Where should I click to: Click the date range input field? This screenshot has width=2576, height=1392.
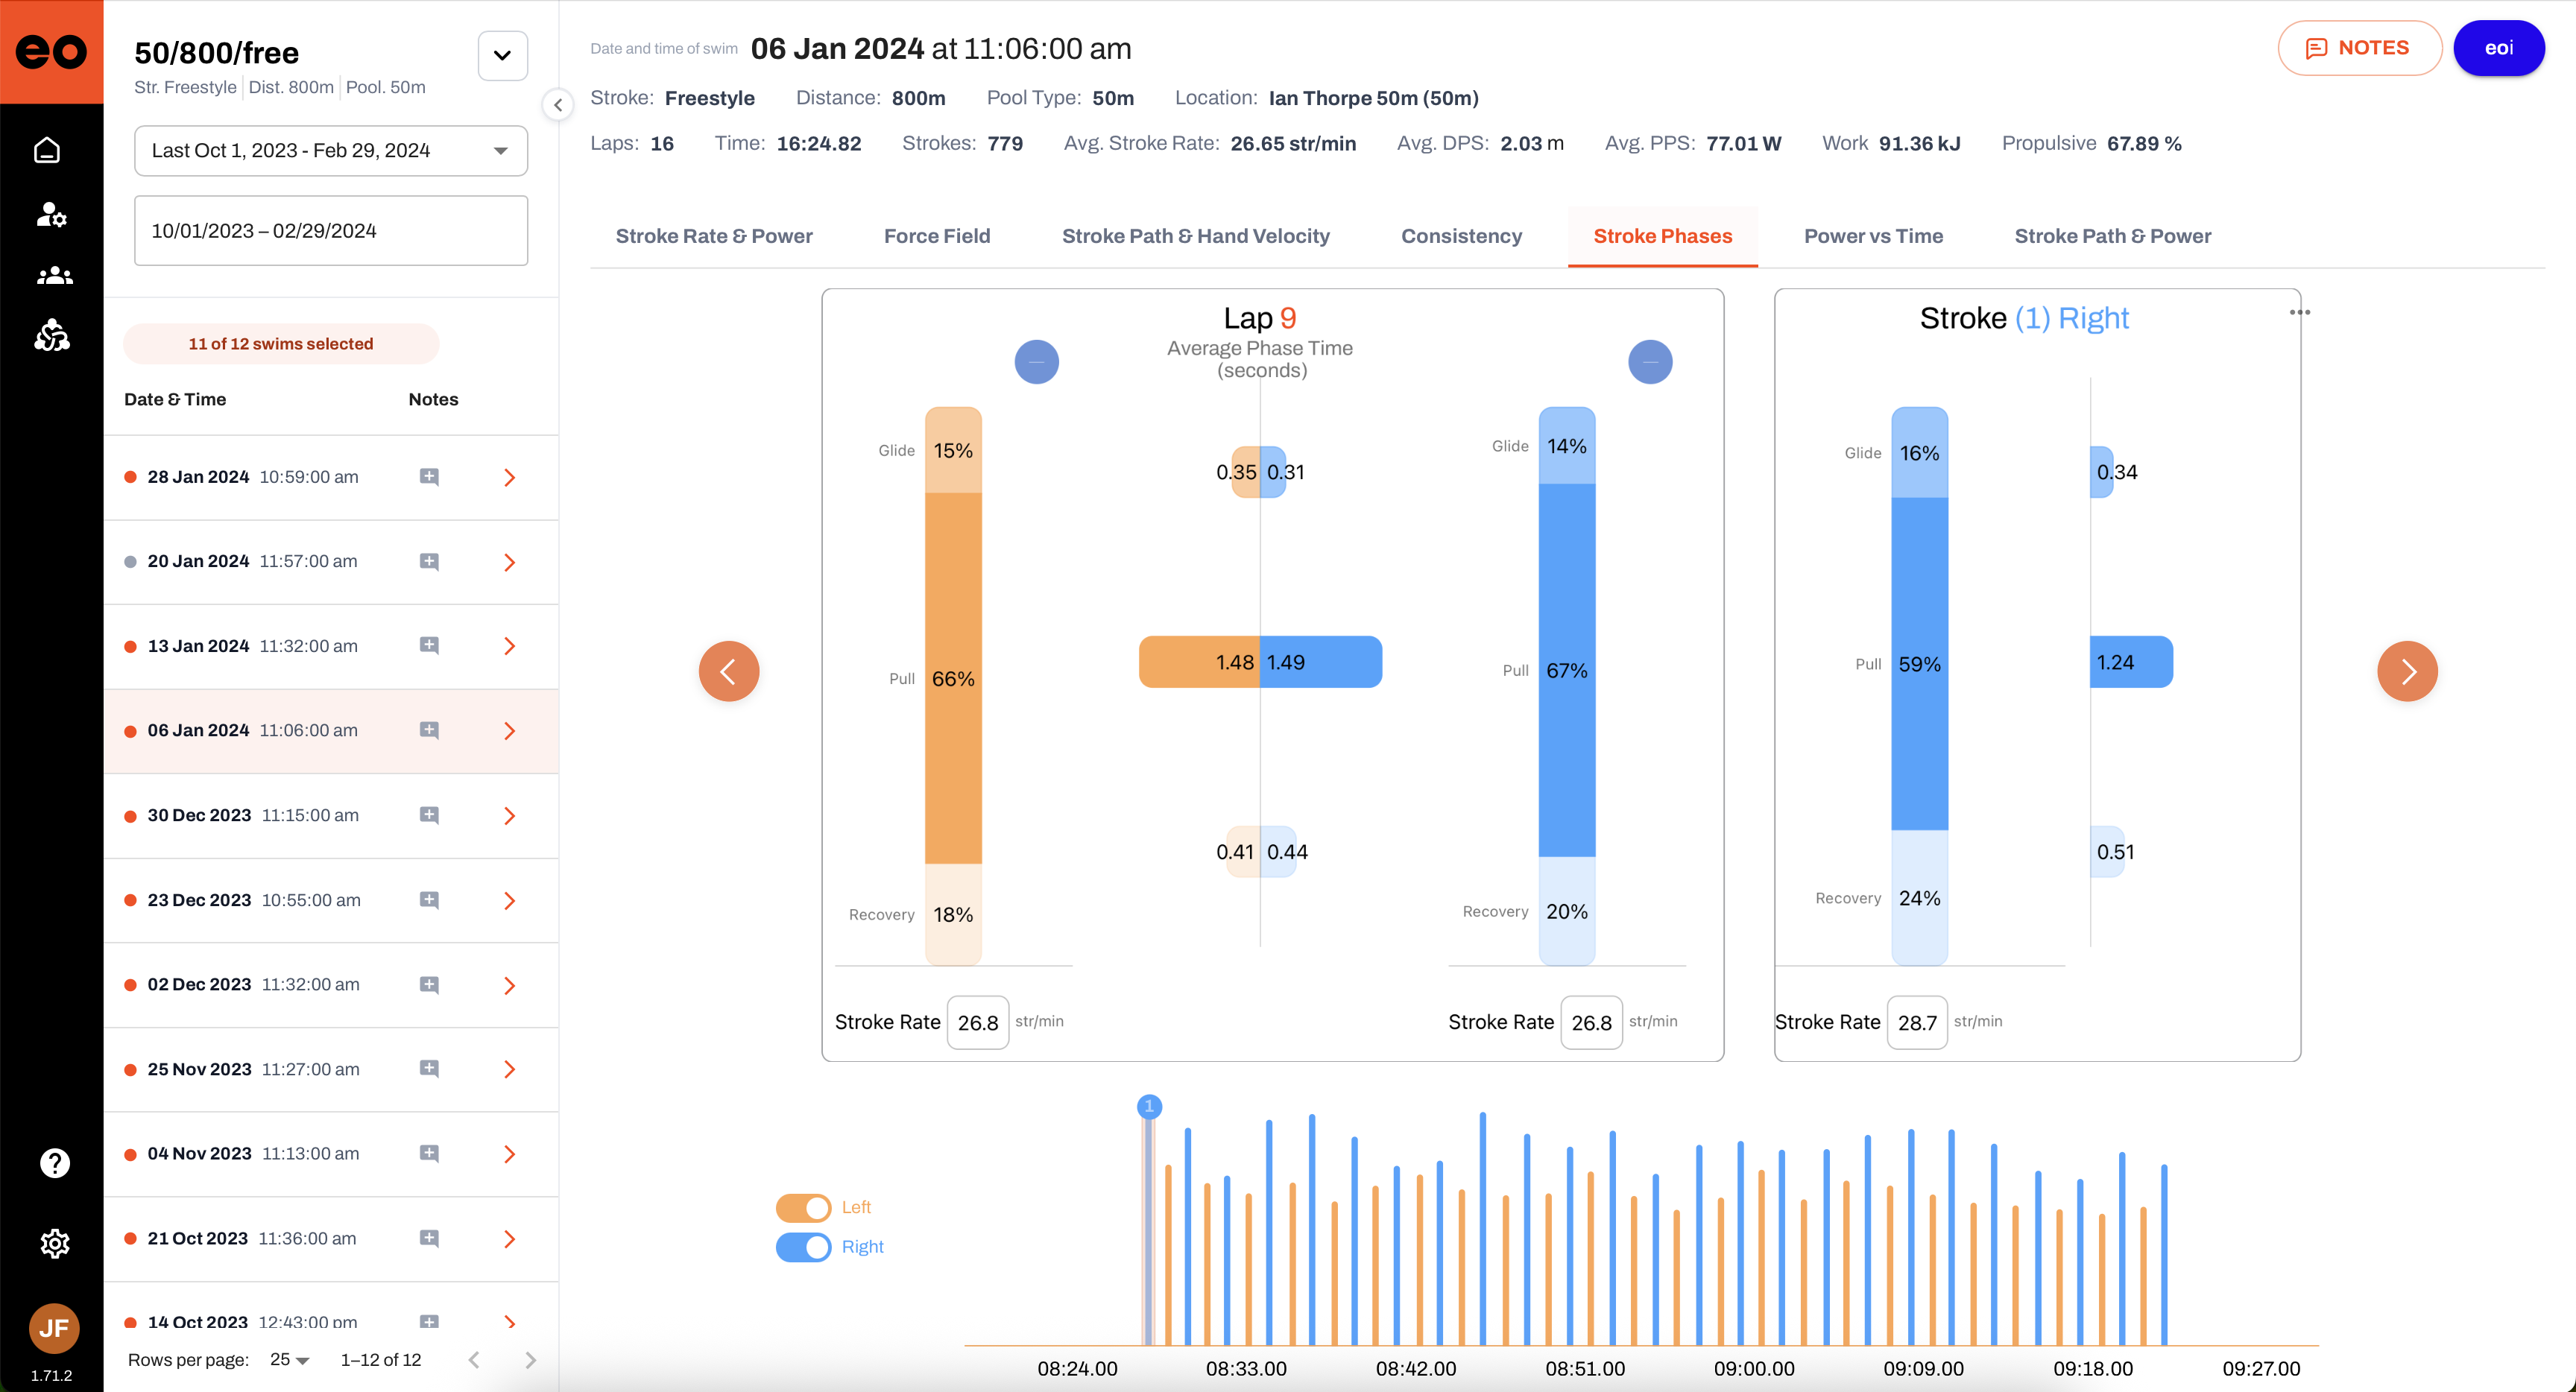(x=330, y=231)
